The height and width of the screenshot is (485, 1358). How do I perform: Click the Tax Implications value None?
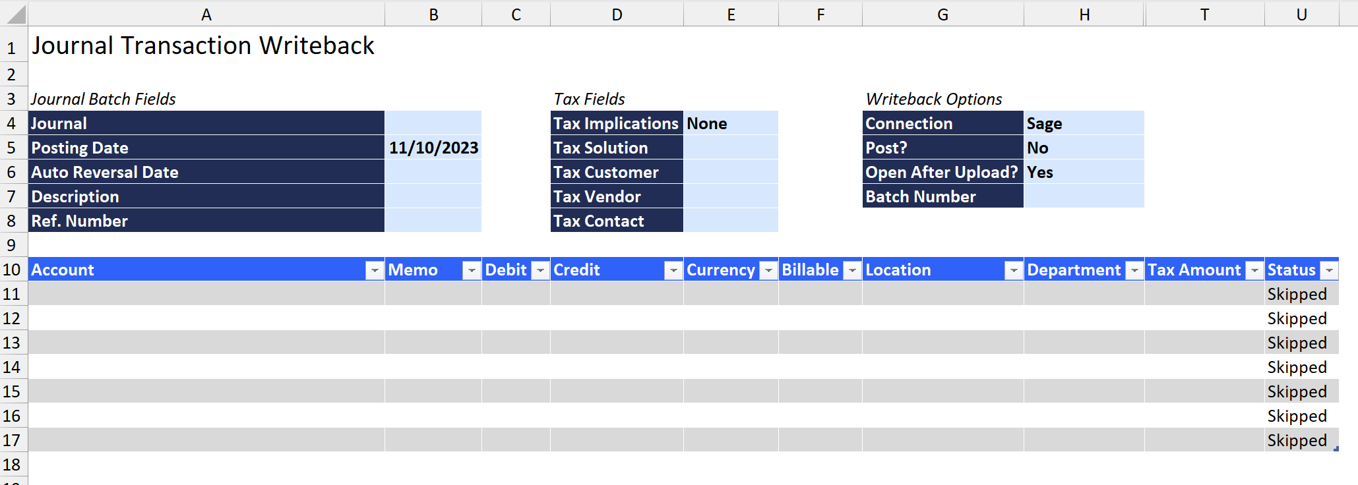click(x=731, y=123)
